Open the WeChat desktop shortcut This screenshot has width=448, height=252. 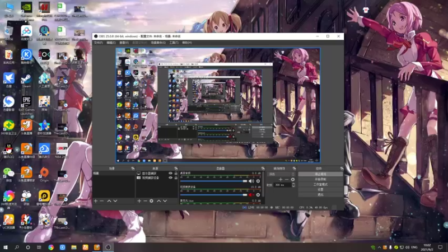point(9,174)
